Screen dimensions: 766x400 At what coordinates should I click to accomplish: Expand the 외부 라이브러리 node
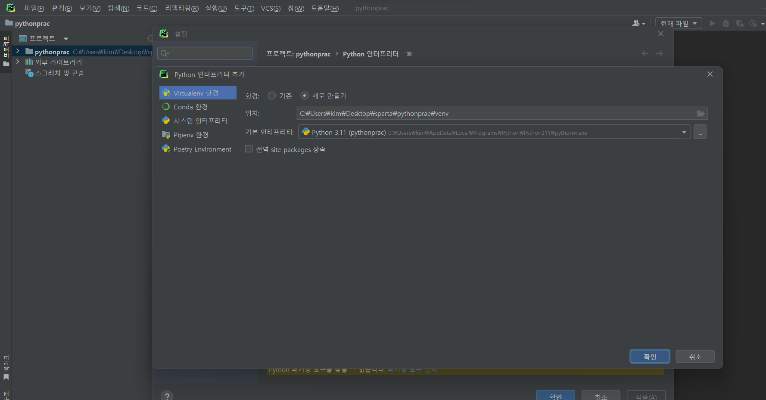coord(18,62)
